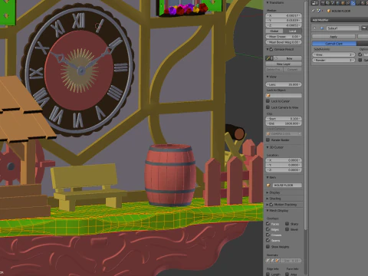The image size is (368, 276).
Task: Enable the Bevel overlay checkbox
Action: coord(287,229)
